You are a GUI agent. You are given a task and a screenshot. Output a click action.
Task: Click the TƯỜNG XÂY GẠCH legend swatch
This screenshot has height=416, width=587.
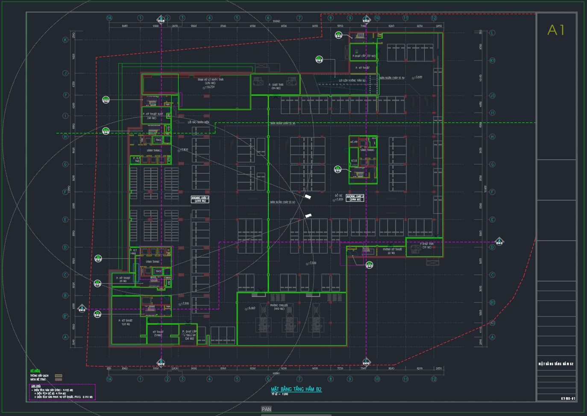[x=59, y=376]
